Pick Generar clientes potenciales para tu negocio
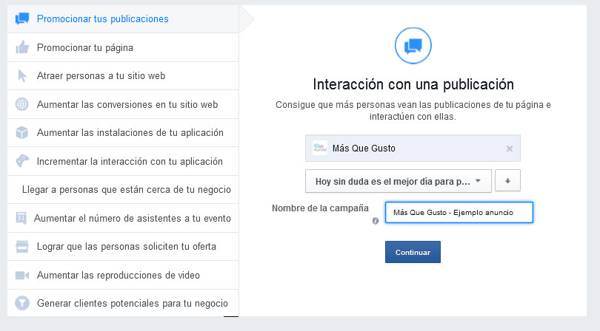Screen dimensions: 600x331 123,303
